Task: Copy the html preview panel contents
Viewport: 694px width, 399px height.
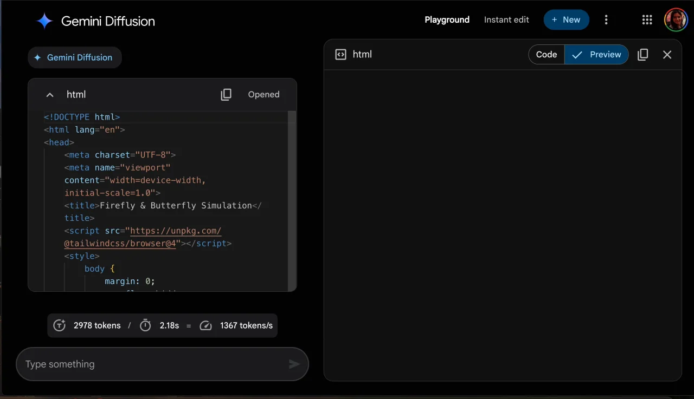Action: pyautogui.click(x=642, y=55)
